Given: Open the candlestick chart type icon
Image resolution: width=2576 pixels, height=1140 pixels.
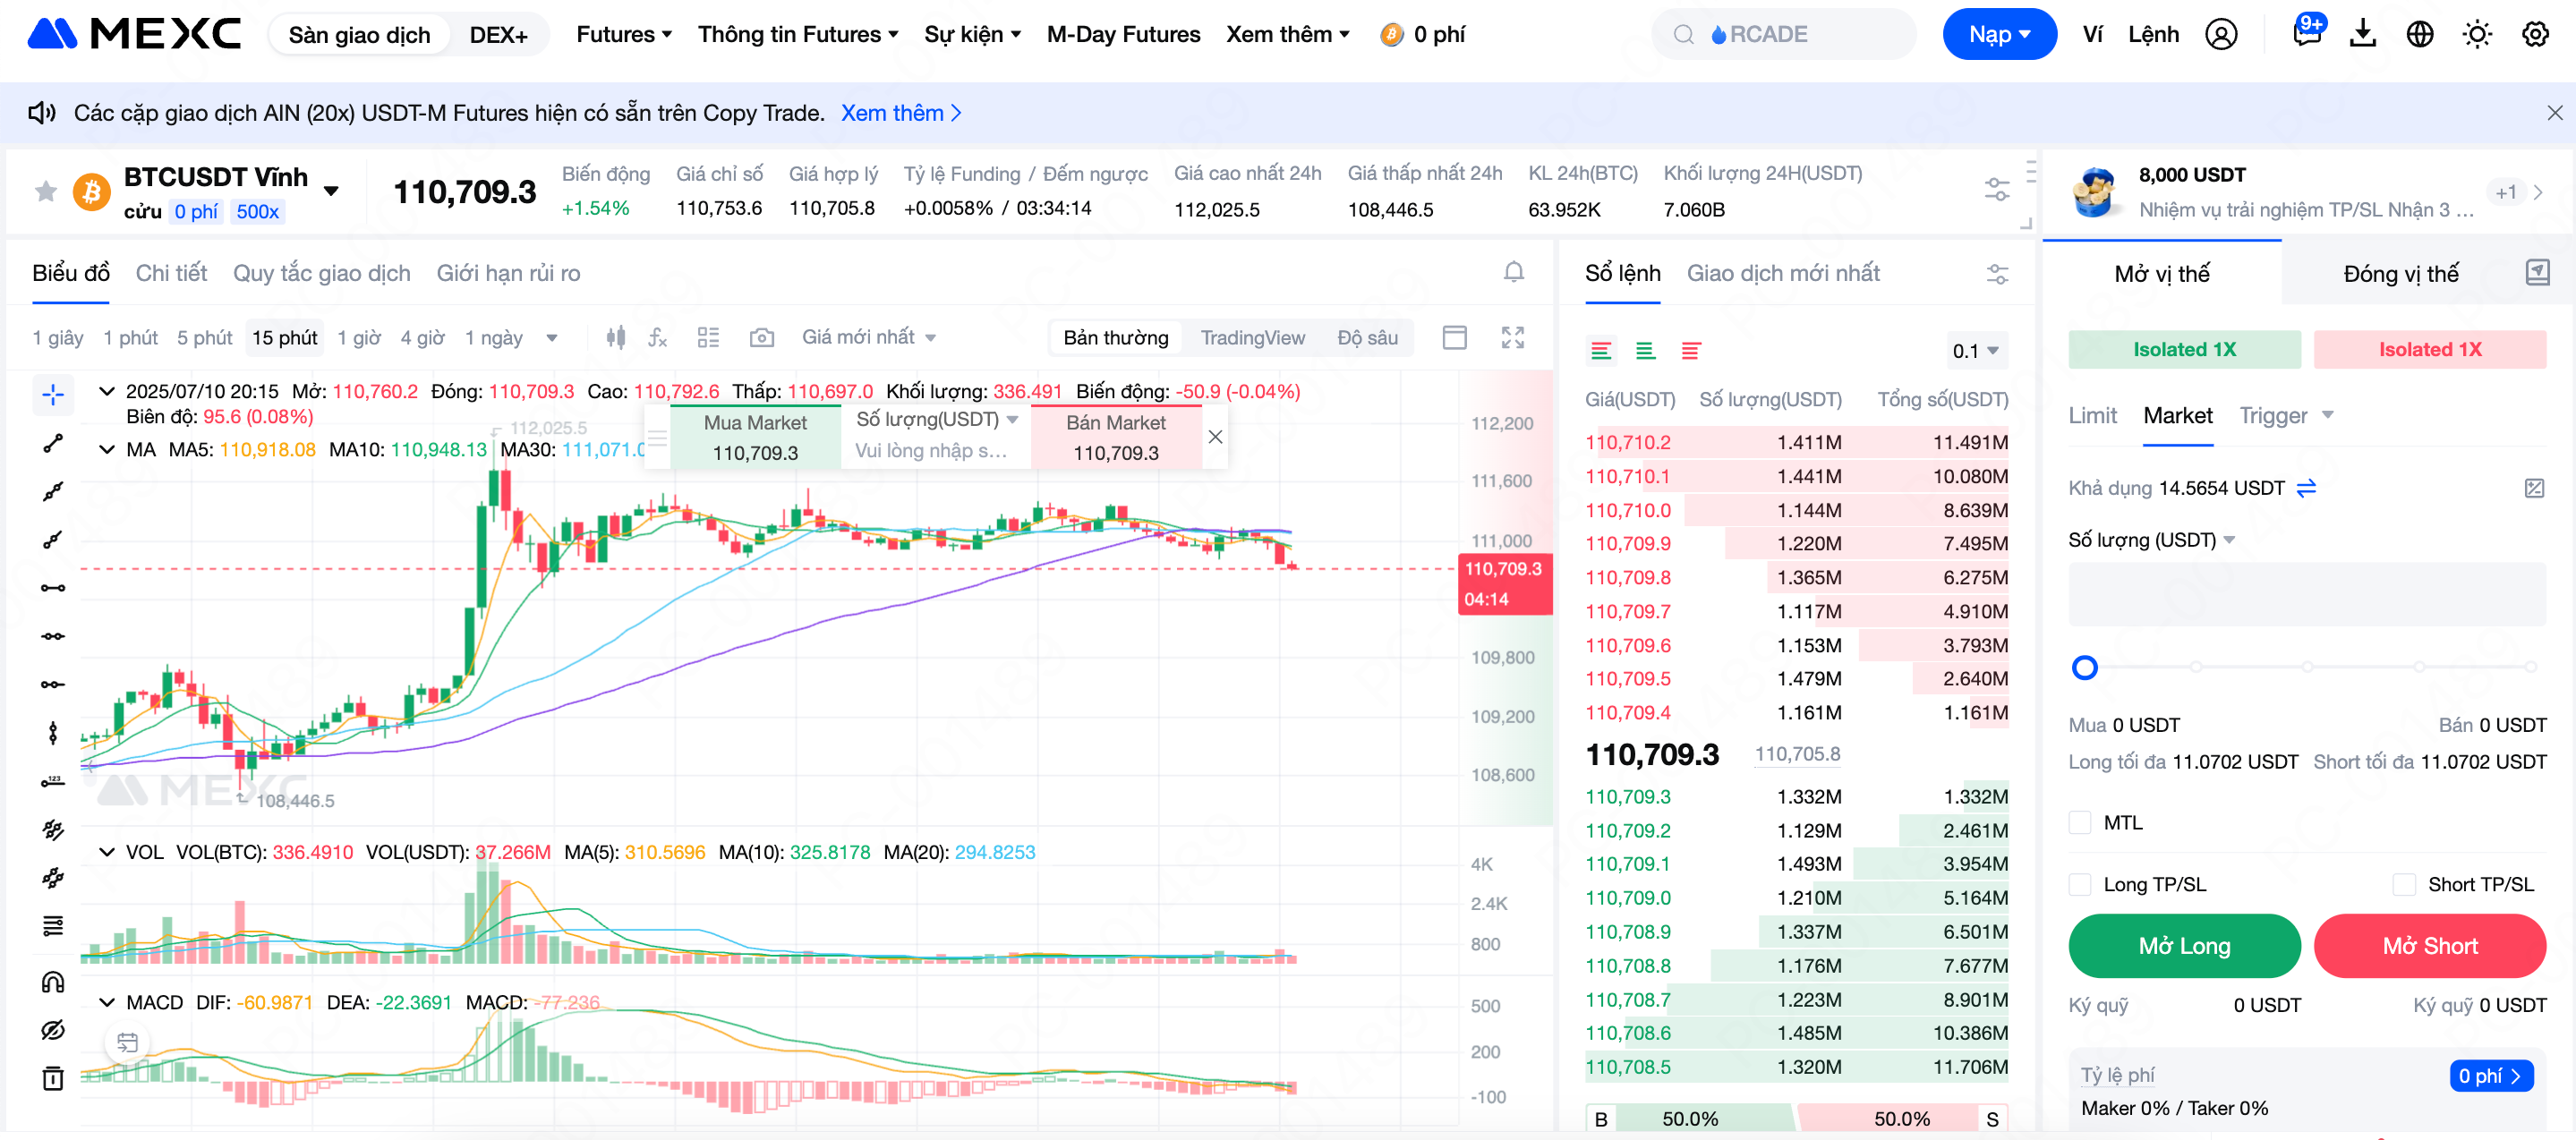Looking at the screenshot, I should (616, 338).
